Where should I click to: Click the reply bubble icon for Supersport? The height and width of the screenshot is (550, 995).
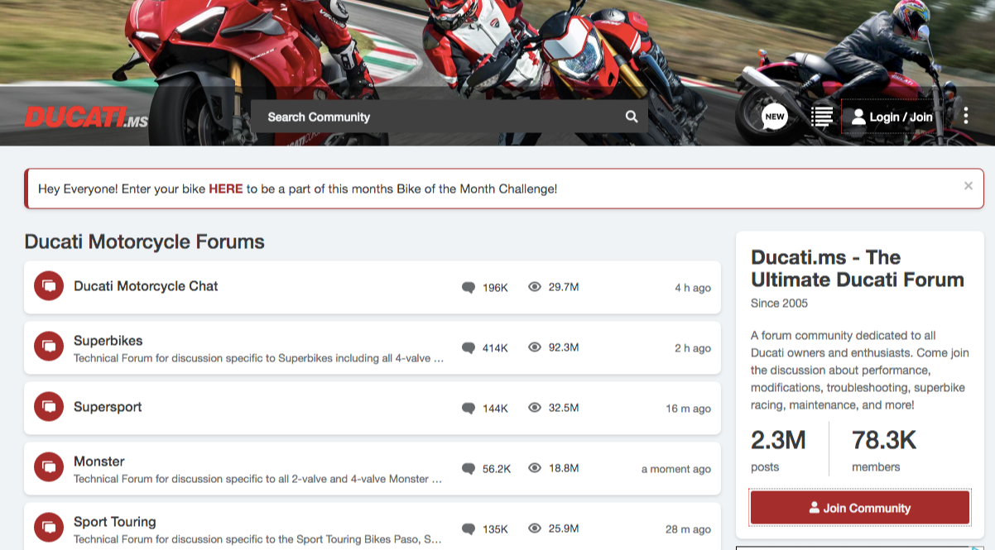coord(469,409)
